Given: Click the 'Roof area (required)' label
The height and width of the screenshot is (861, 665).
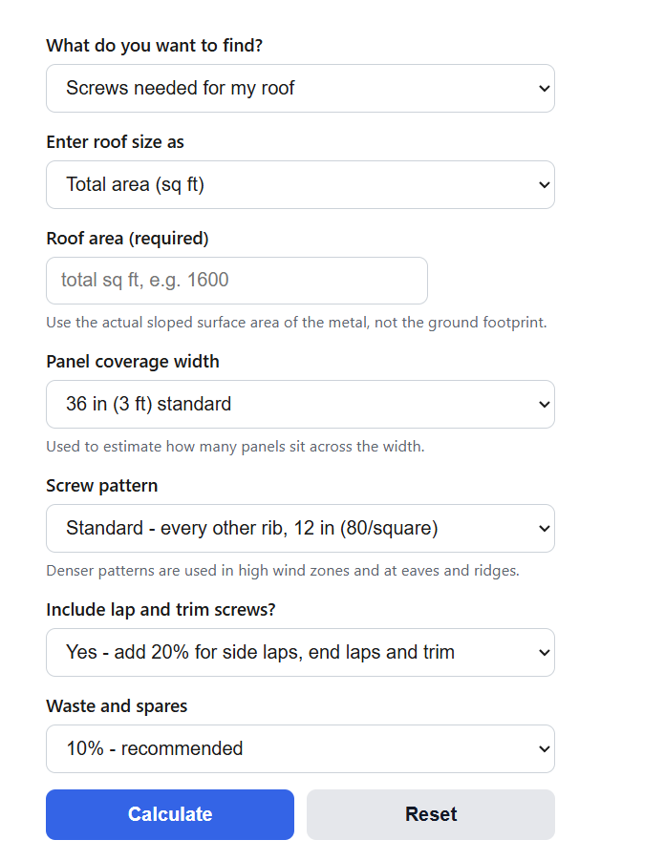Looking at the screenshot, I should coord(127,239).
